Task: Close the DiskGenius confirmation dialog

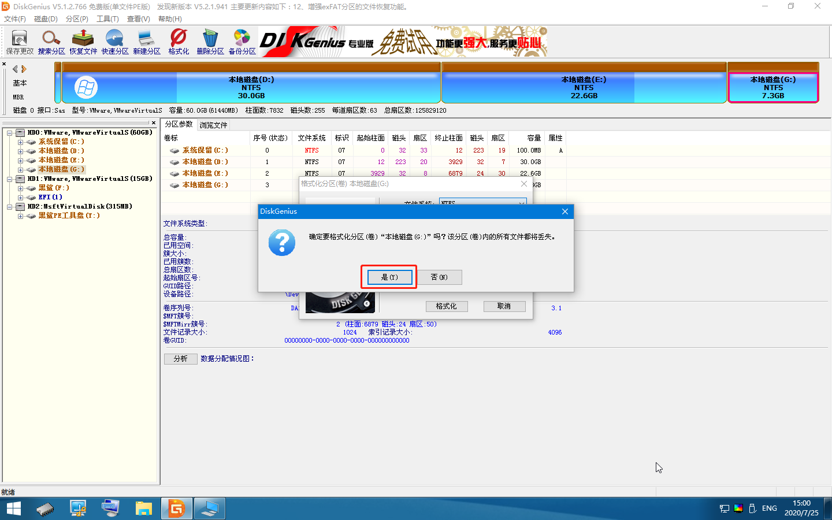Action: point(565,211)
